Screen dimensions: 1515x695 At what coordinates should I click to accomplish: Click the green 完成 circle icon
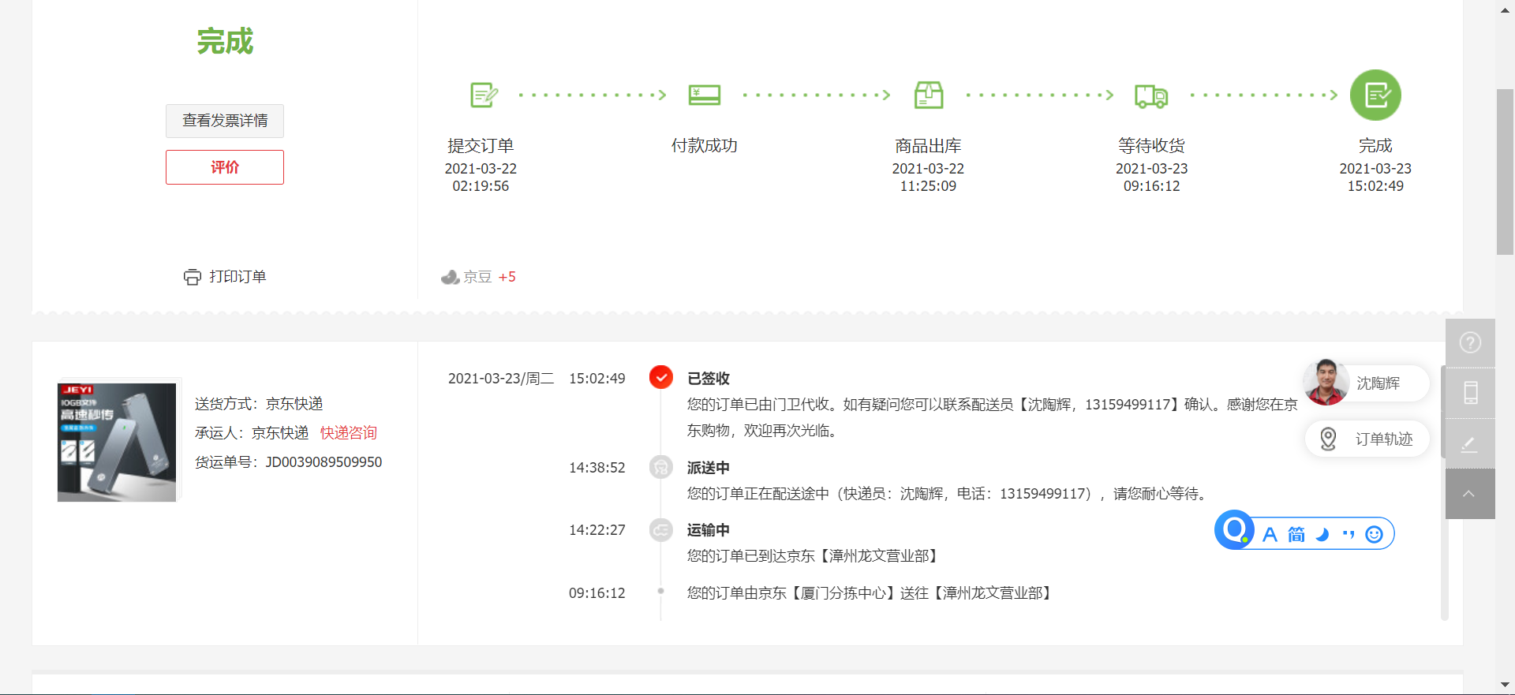[1375, 95]
